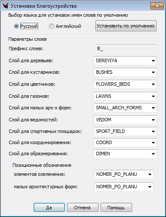The width and height of the screenshot is (166, 217).
Task: Select the Английский radio button
Action: click(52, 26)
